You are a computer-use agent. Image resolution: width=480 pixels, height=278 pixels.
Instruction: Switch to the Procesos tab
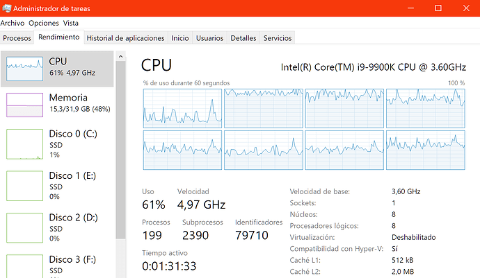click(x=17, y=38)
